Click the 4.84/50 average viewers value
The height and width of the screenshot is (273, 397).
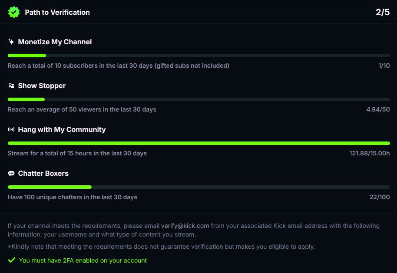(x=378, y=110)
